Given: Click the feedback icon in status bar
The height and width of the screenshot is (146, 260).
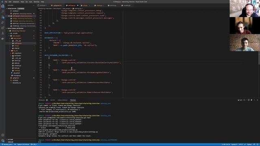Looking at the screenshot, I should click(254, 144).
